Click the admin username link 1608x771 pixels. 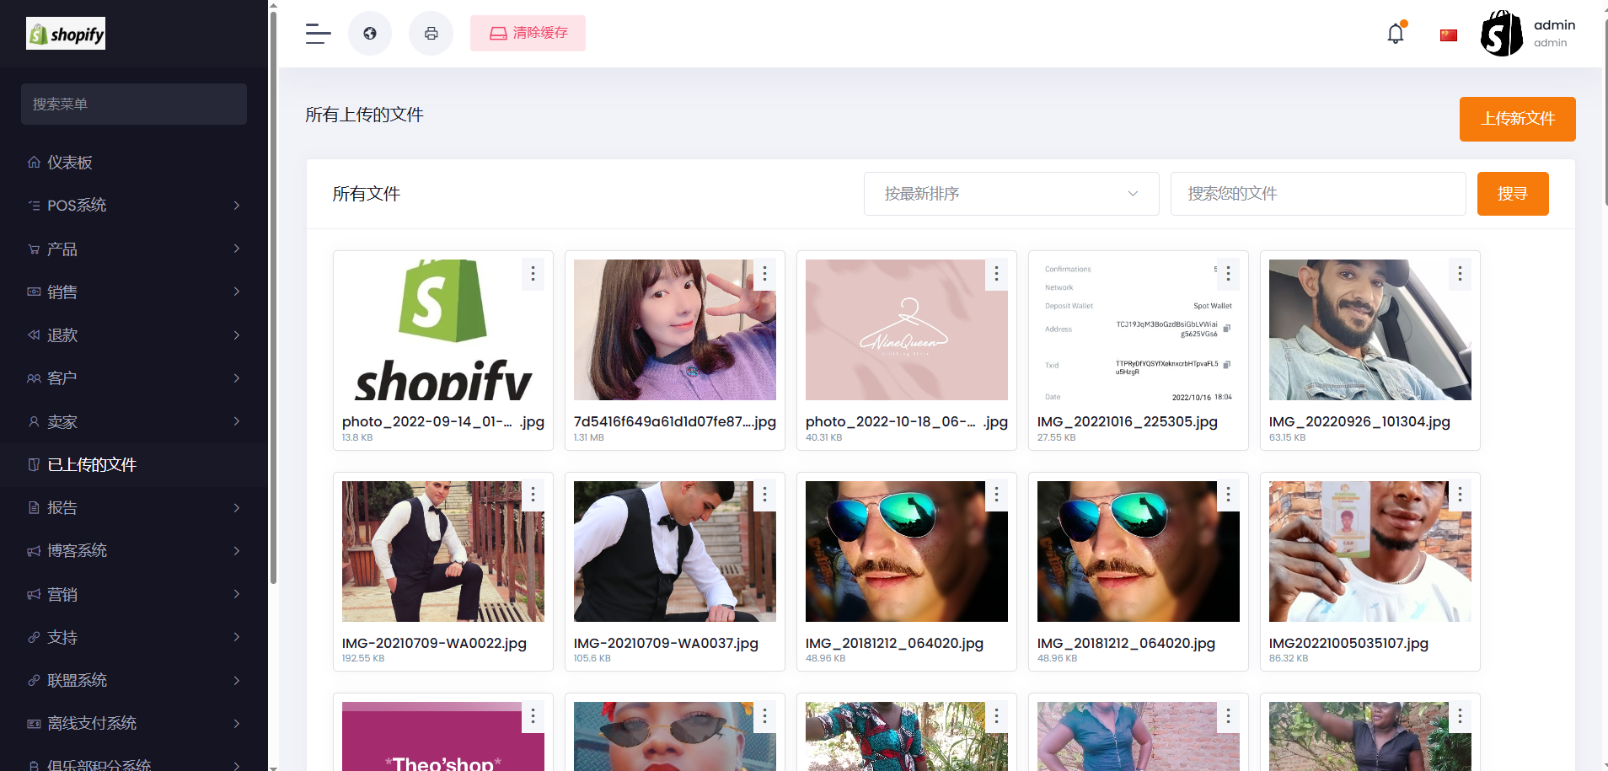click(1554, 25)
